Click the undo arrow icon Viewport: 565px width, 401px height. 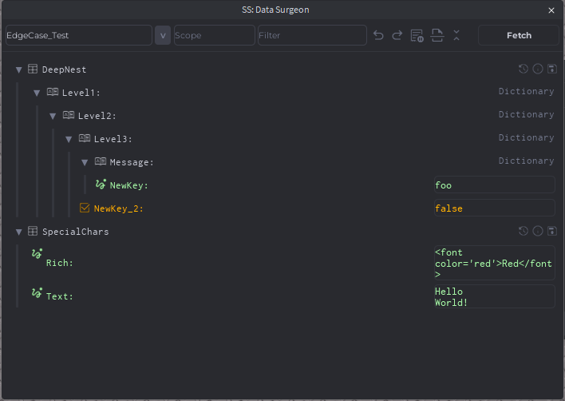coord(378,35)
